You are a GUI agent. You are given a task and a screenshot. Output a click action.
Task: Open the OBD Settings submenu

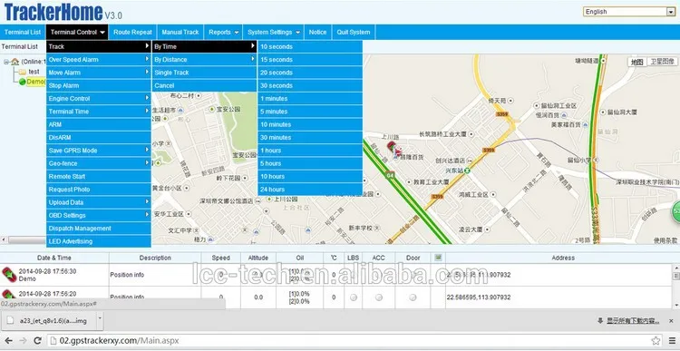coord(99,216)
